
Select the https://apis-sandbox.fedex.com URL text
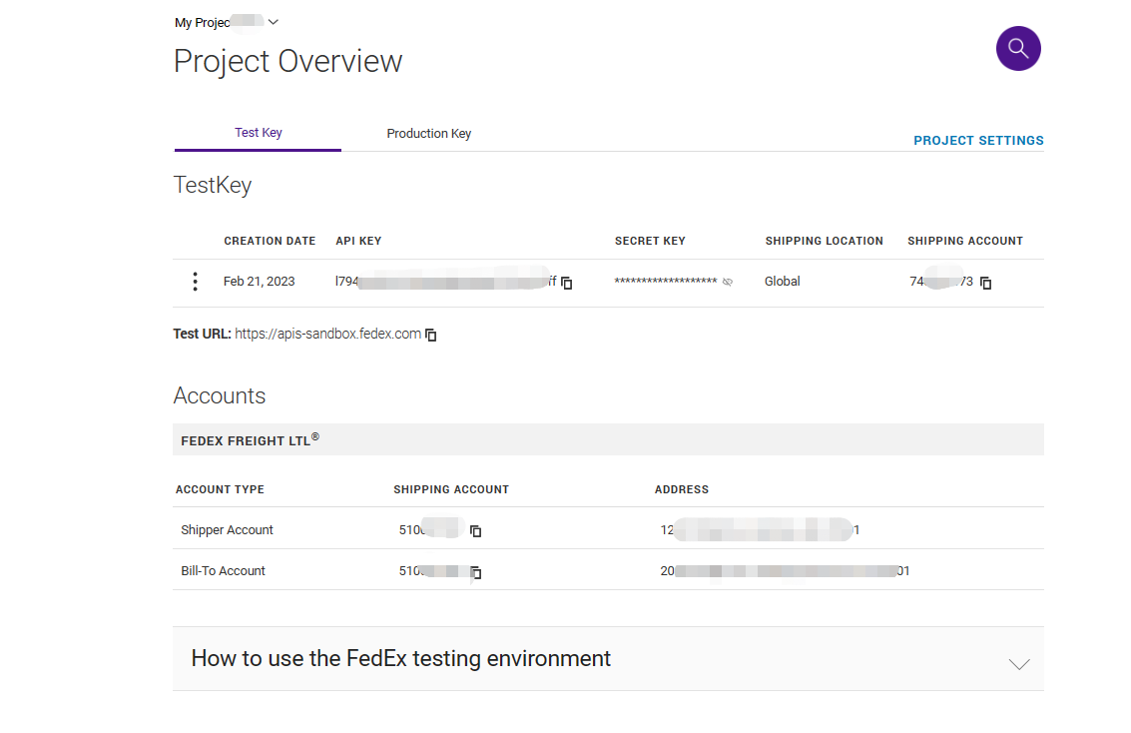327,334
